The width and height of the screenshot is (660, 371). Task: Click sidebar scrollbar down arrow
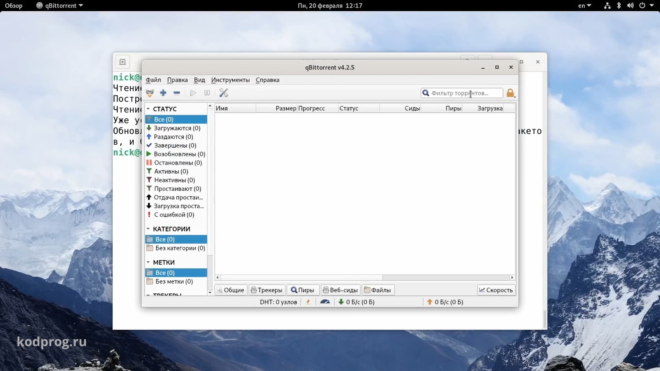(210, 292)
